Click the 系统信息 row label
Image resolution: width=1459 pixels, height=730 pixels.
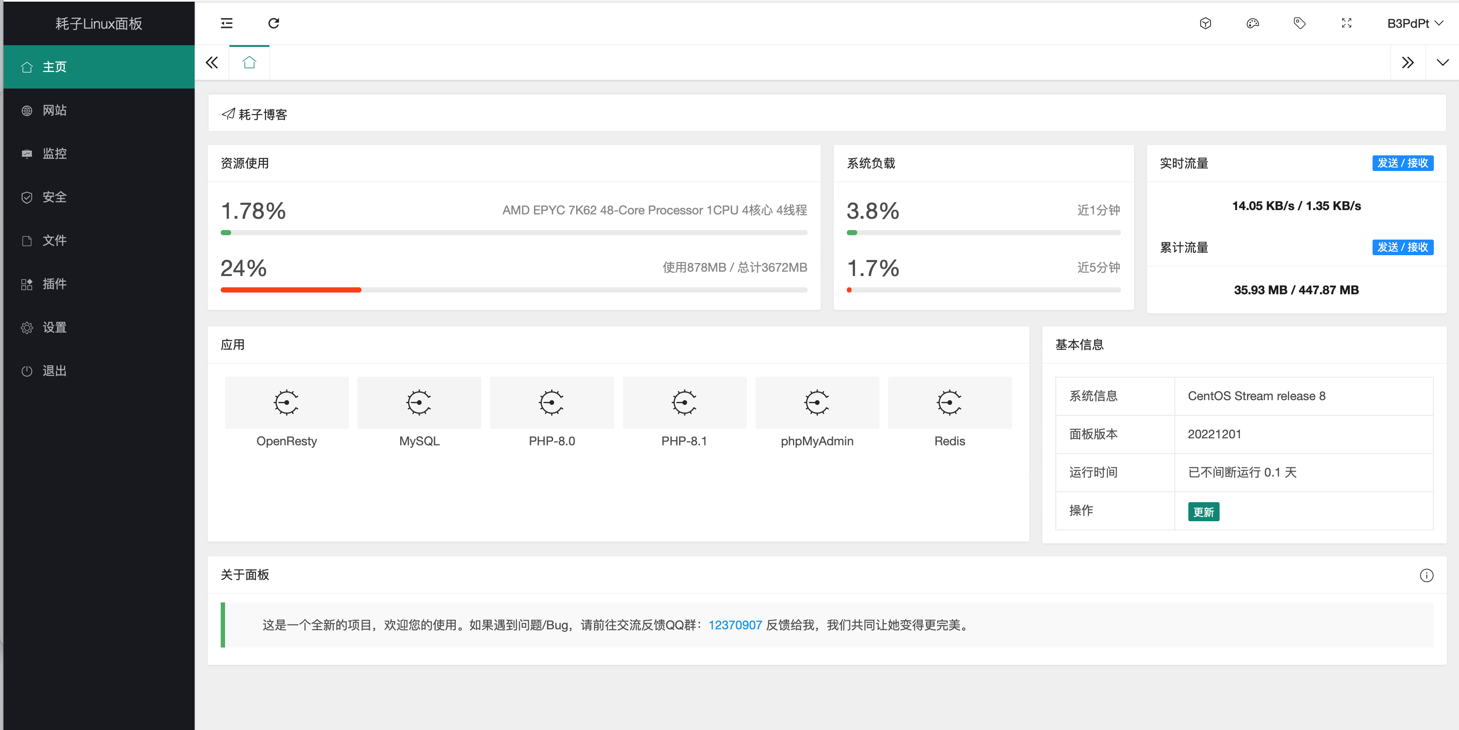(1093, 396)
